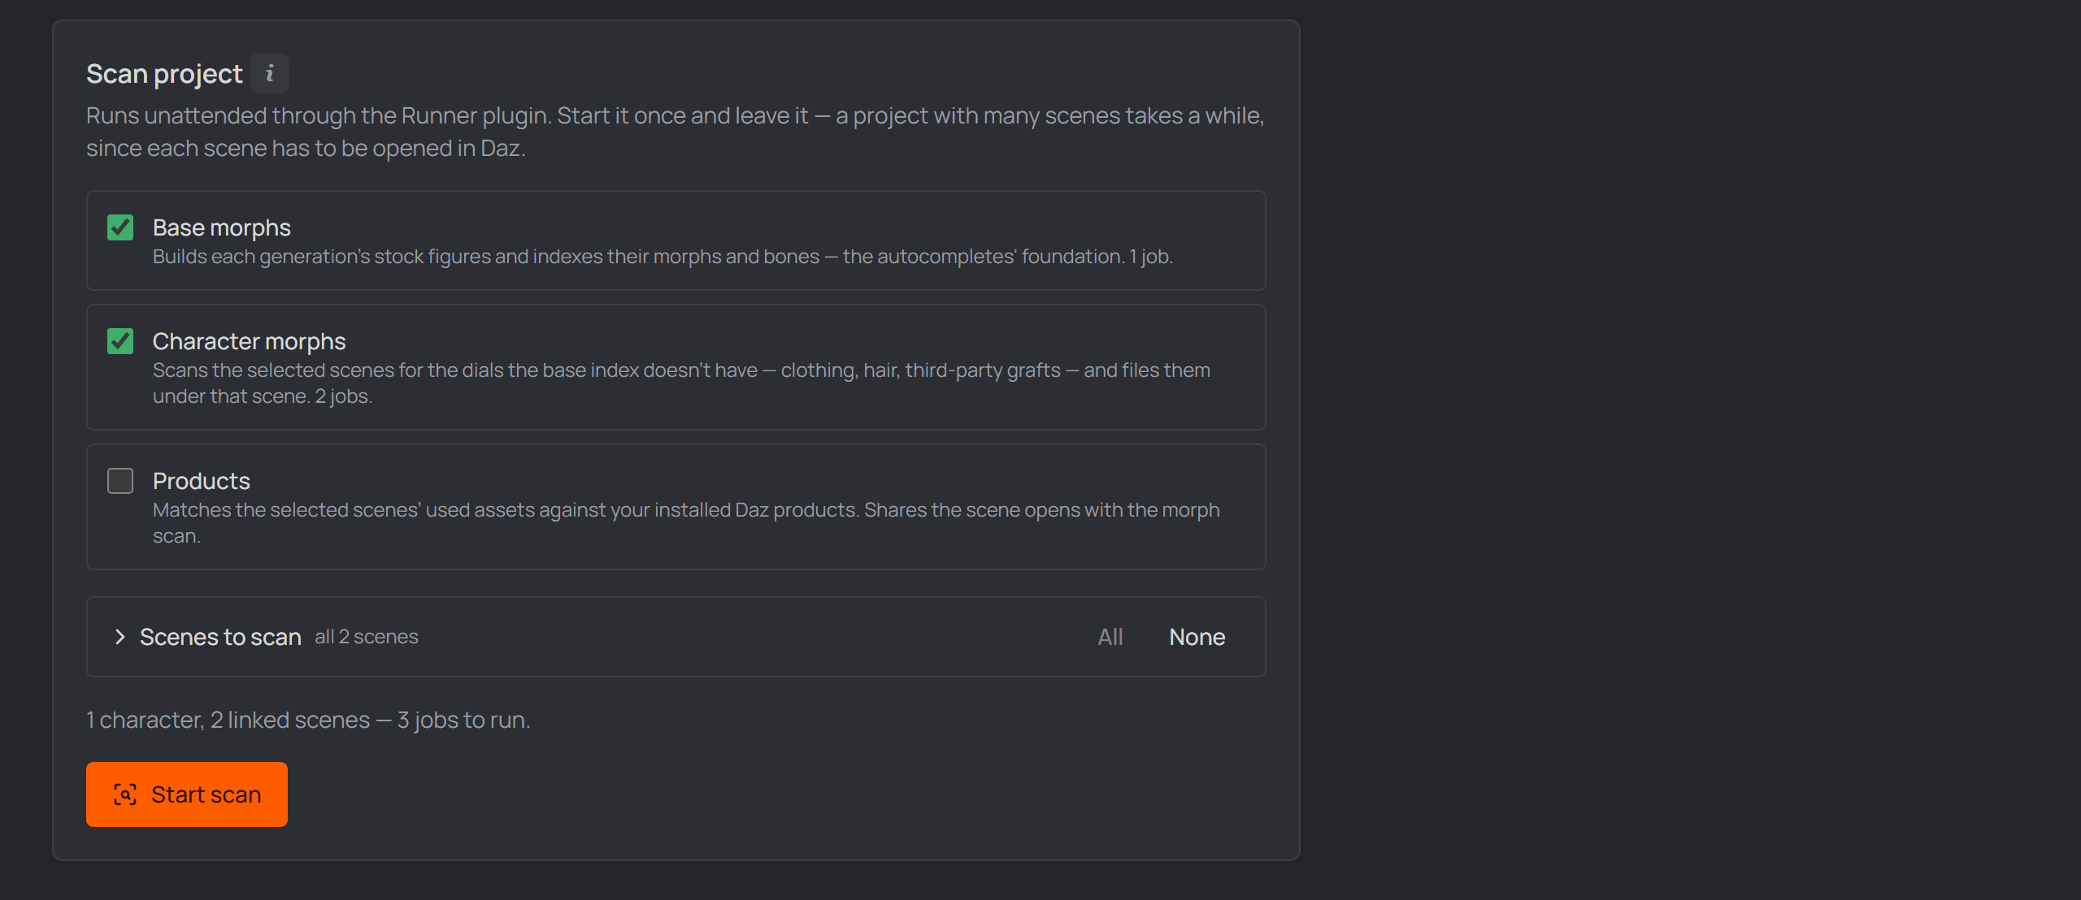Click the Products description text
The width and height of the screenshot is (2081, 900).
(x=686, y=523)
